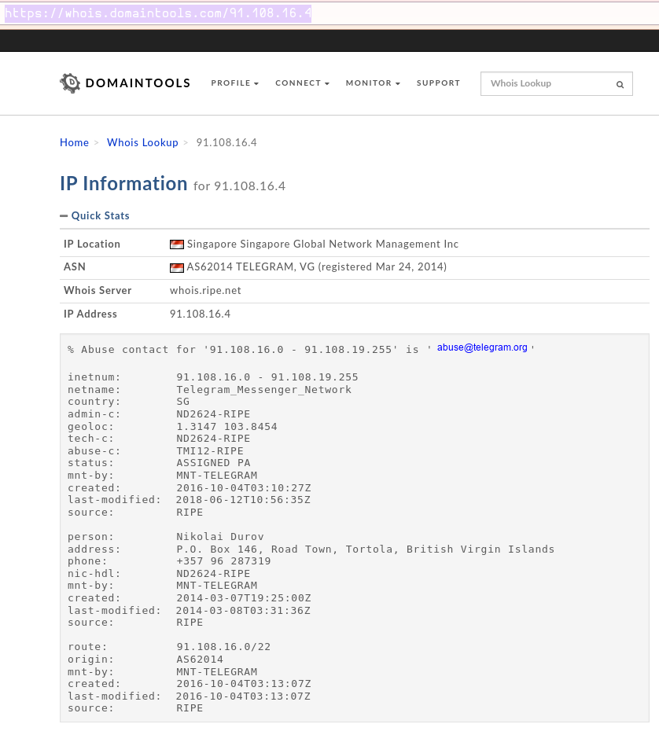The height and width of the screenshot is (735, 659).
Task: Collapse the Quick Stats section
Action: tap(94, 215)
